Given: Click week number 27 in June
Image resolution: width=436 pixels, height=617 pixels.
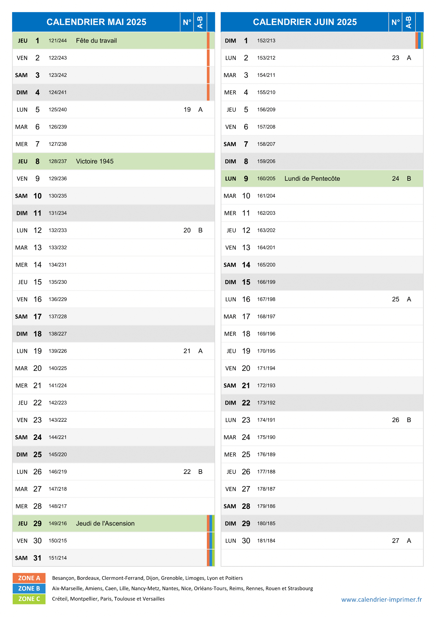Looking at the screenshot, I should pyautogui.click(x=396, y=541).
